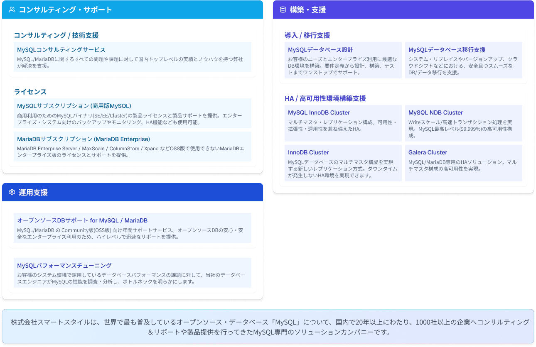Click the 導入 / 移行支援 heading

[x=307, y=35]
